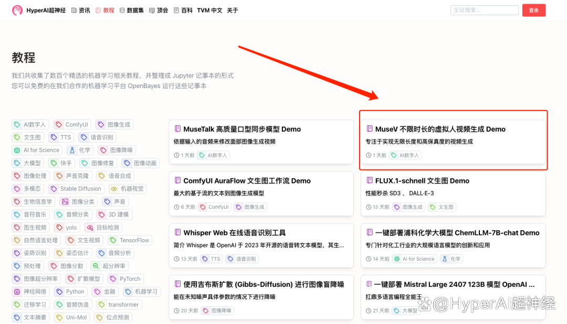The height and width of the screenshot is (324, 567).
Task: Pick the 神经网络 tag
Action: [x=30, y=291]
